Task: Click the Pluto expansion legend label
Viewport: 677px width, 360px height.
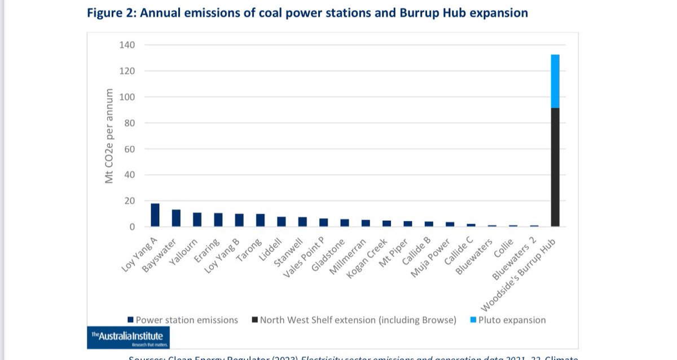Action: (512, 320)
